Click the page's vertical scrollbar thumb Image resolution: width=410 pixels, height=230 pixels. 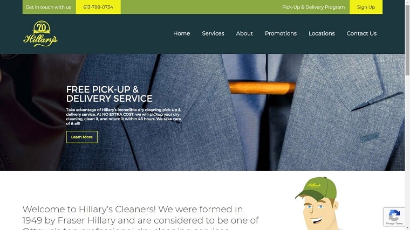(407, 39)
